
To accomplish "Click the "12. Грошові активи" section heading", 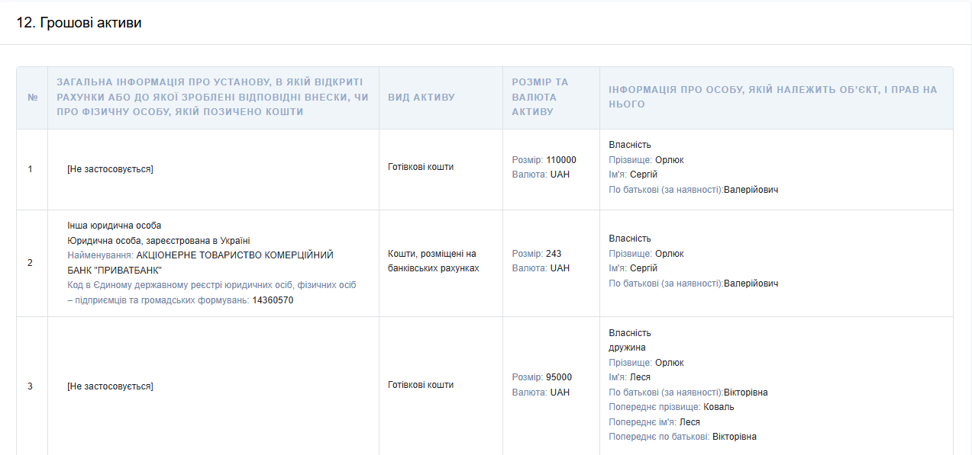I will 79,23.
